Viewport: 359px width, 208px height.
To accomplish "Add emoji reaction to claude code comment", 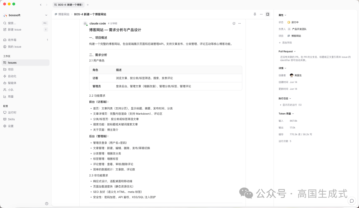I will click(234, 23).
